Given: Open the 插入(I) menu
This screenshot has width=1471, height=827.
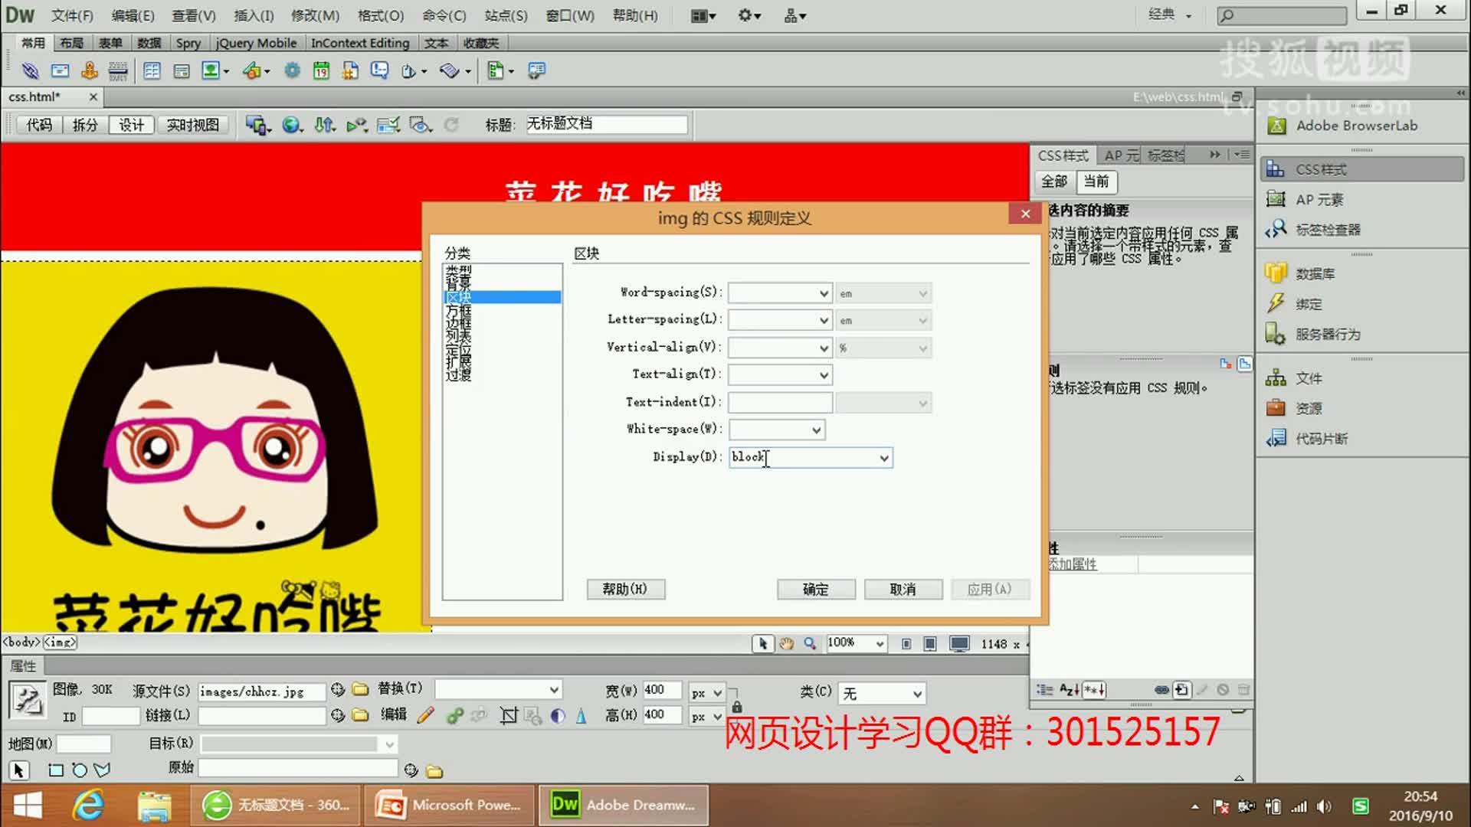Looking at the screenshot, I should click(x=253, y=15).
